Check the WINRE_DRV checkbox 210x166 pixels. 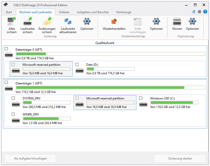(x=13, y=114)
